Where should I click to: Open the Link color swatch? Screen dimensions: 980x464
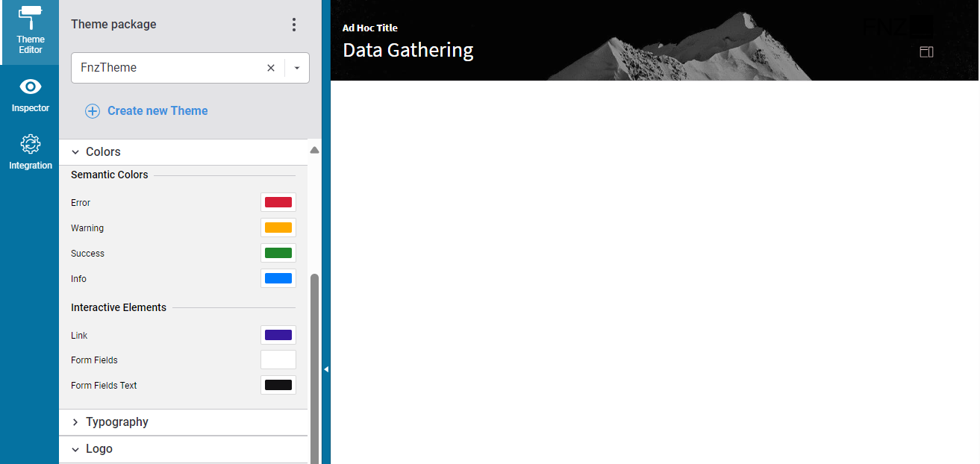(278, 335)
